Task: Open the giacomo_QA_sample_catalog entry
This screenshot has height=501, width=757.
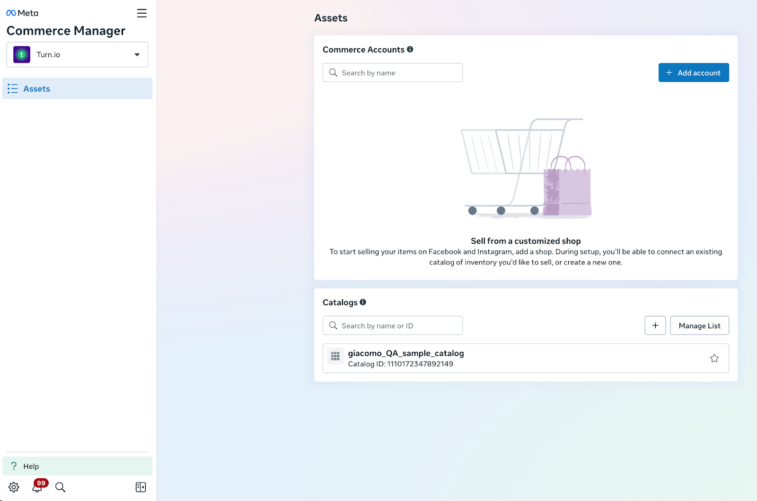Action: click(x=406, y=353)
